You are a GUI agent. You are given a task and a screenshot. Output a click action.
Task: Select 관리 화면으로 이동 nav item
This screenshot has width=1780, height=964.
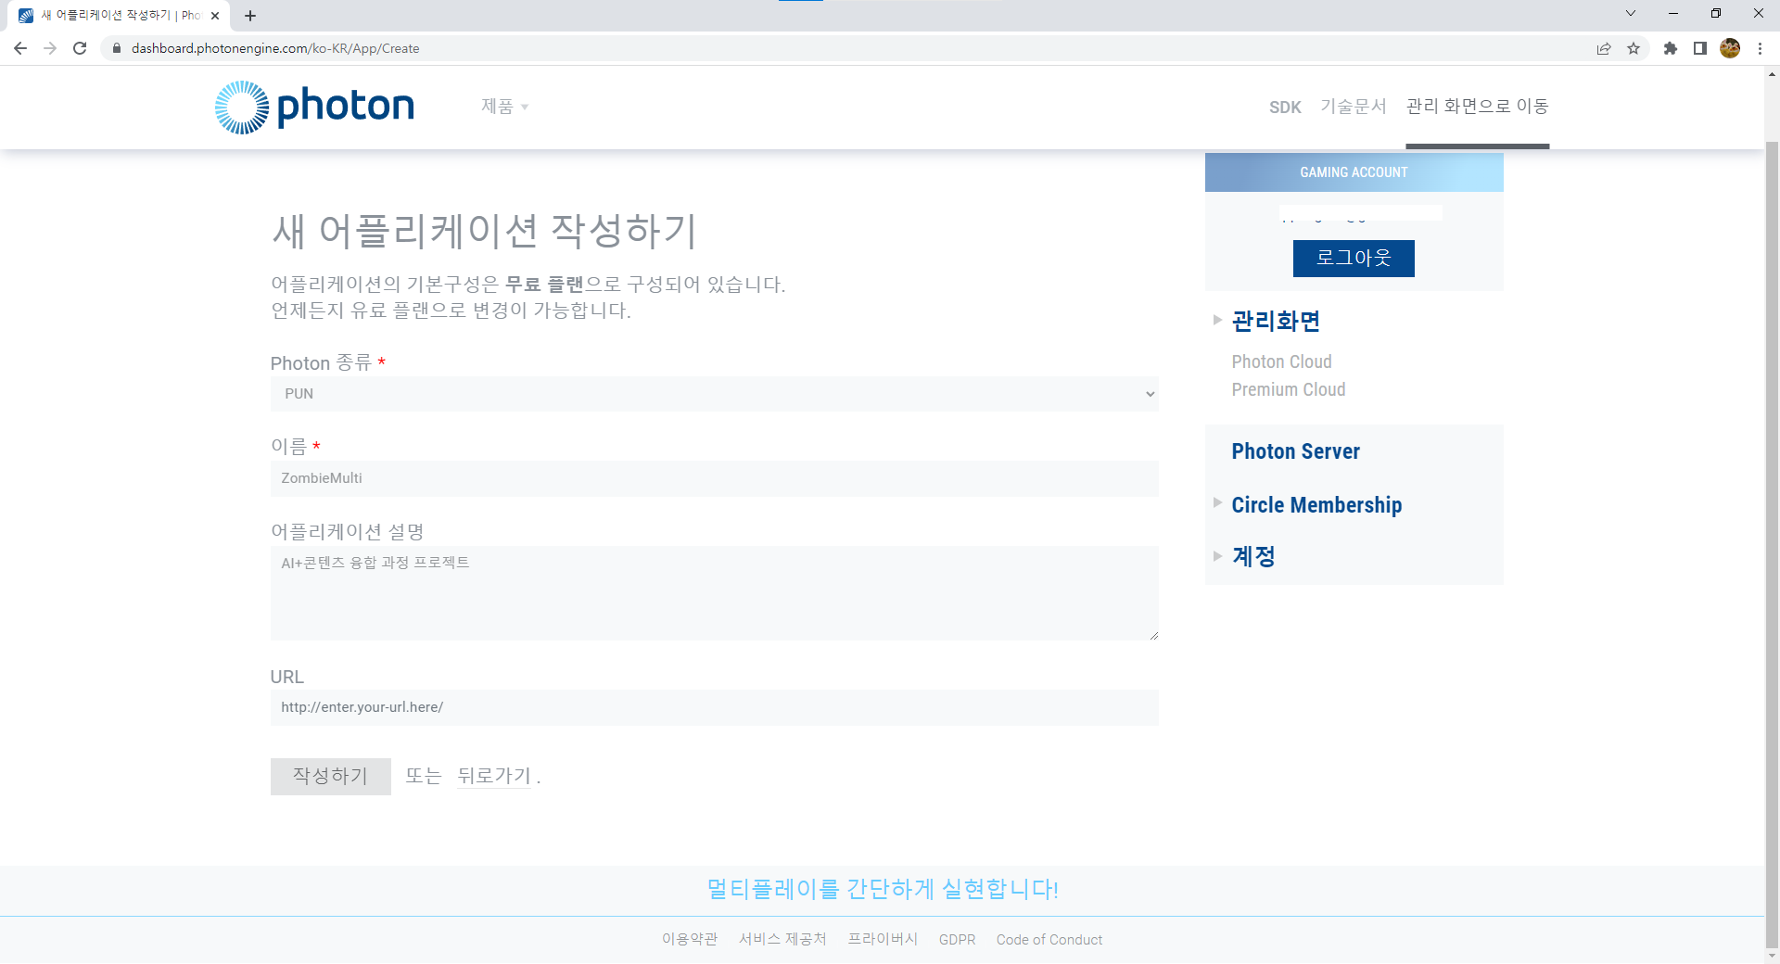point(1478,107)
